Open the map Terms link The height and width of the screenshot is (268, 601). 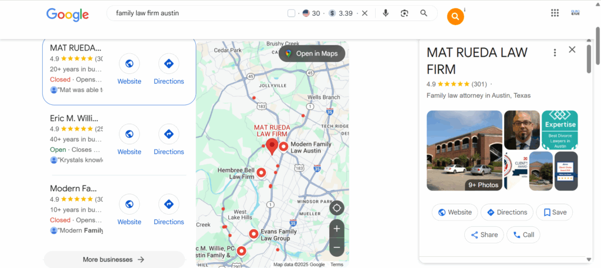[336, 264]
